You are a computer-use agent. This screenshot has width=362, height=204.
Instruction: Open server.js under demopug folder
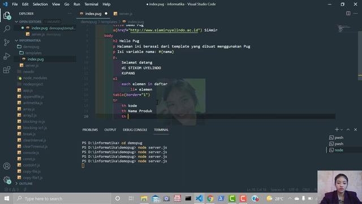pos(32,66)
